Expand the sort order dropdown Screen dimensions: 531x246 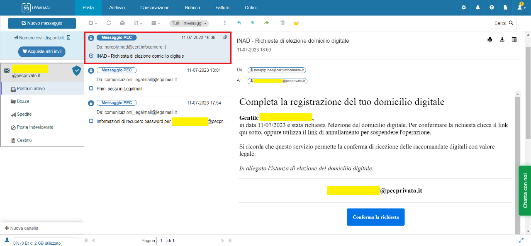click(x=138, y=23)
